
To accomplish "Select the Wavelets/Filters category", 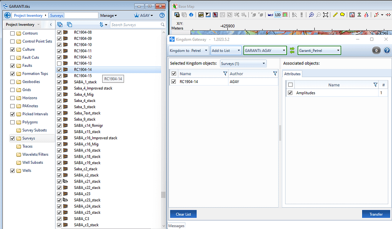I will click(x=35, y=154).
